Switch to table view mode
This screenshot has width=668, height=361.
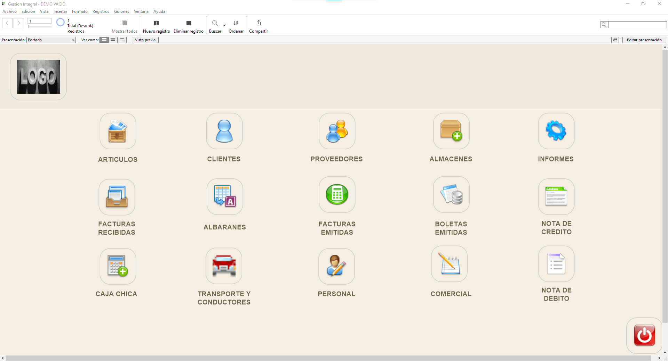pyautogui.click(x=122, y=40)
